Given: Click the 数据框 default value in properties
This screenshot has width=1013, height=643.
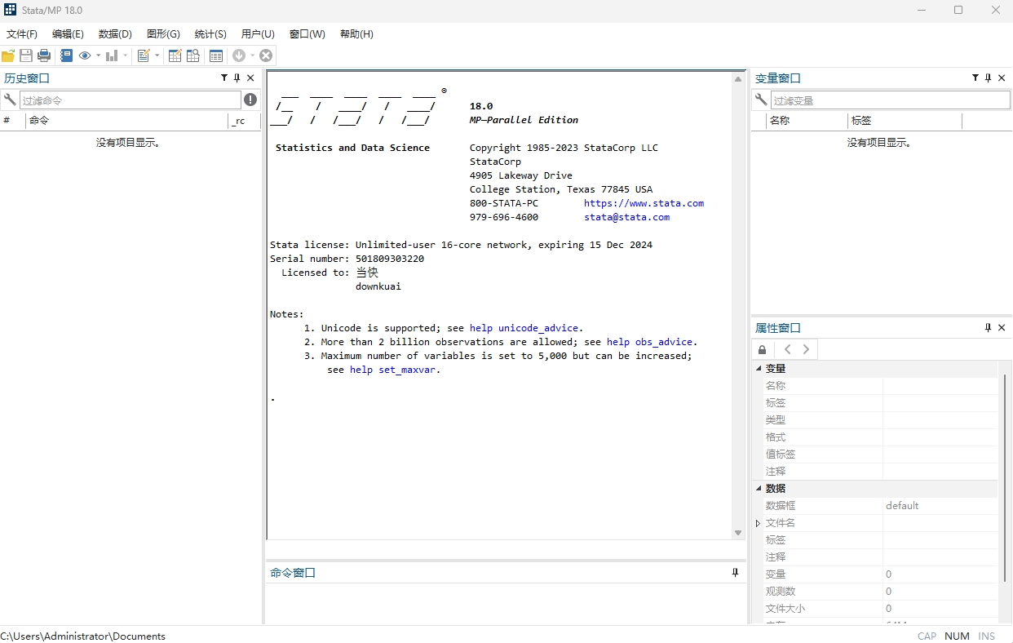Looking at the screenshot, I should 902,506.
